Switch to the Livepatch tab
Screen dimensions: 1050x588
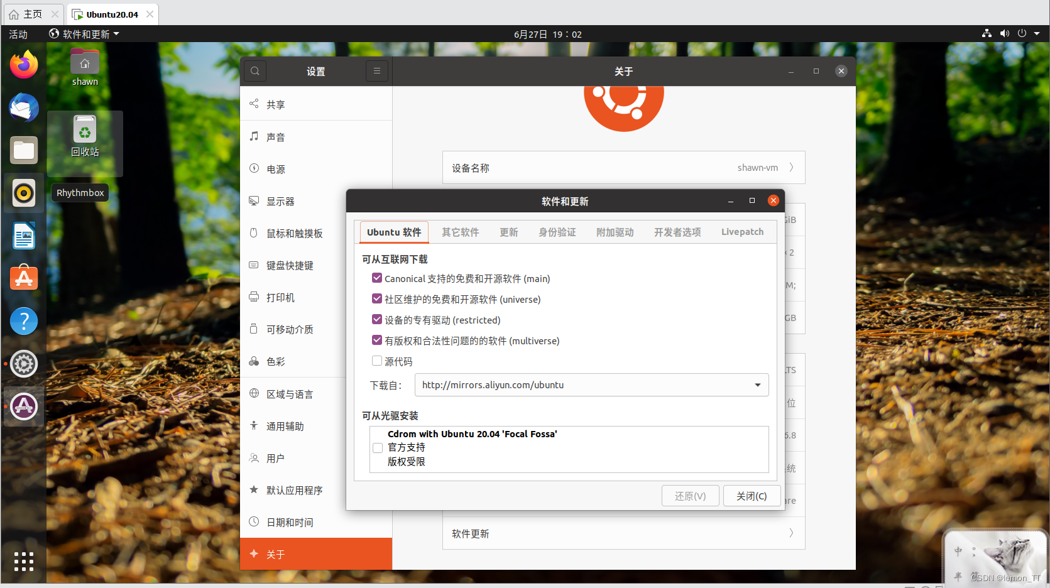742,232
